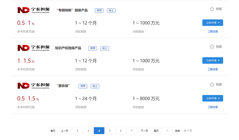Screen dimensions: 239x140
Task: Go to page 5 in pagination
Action: [x=110, y=131]
